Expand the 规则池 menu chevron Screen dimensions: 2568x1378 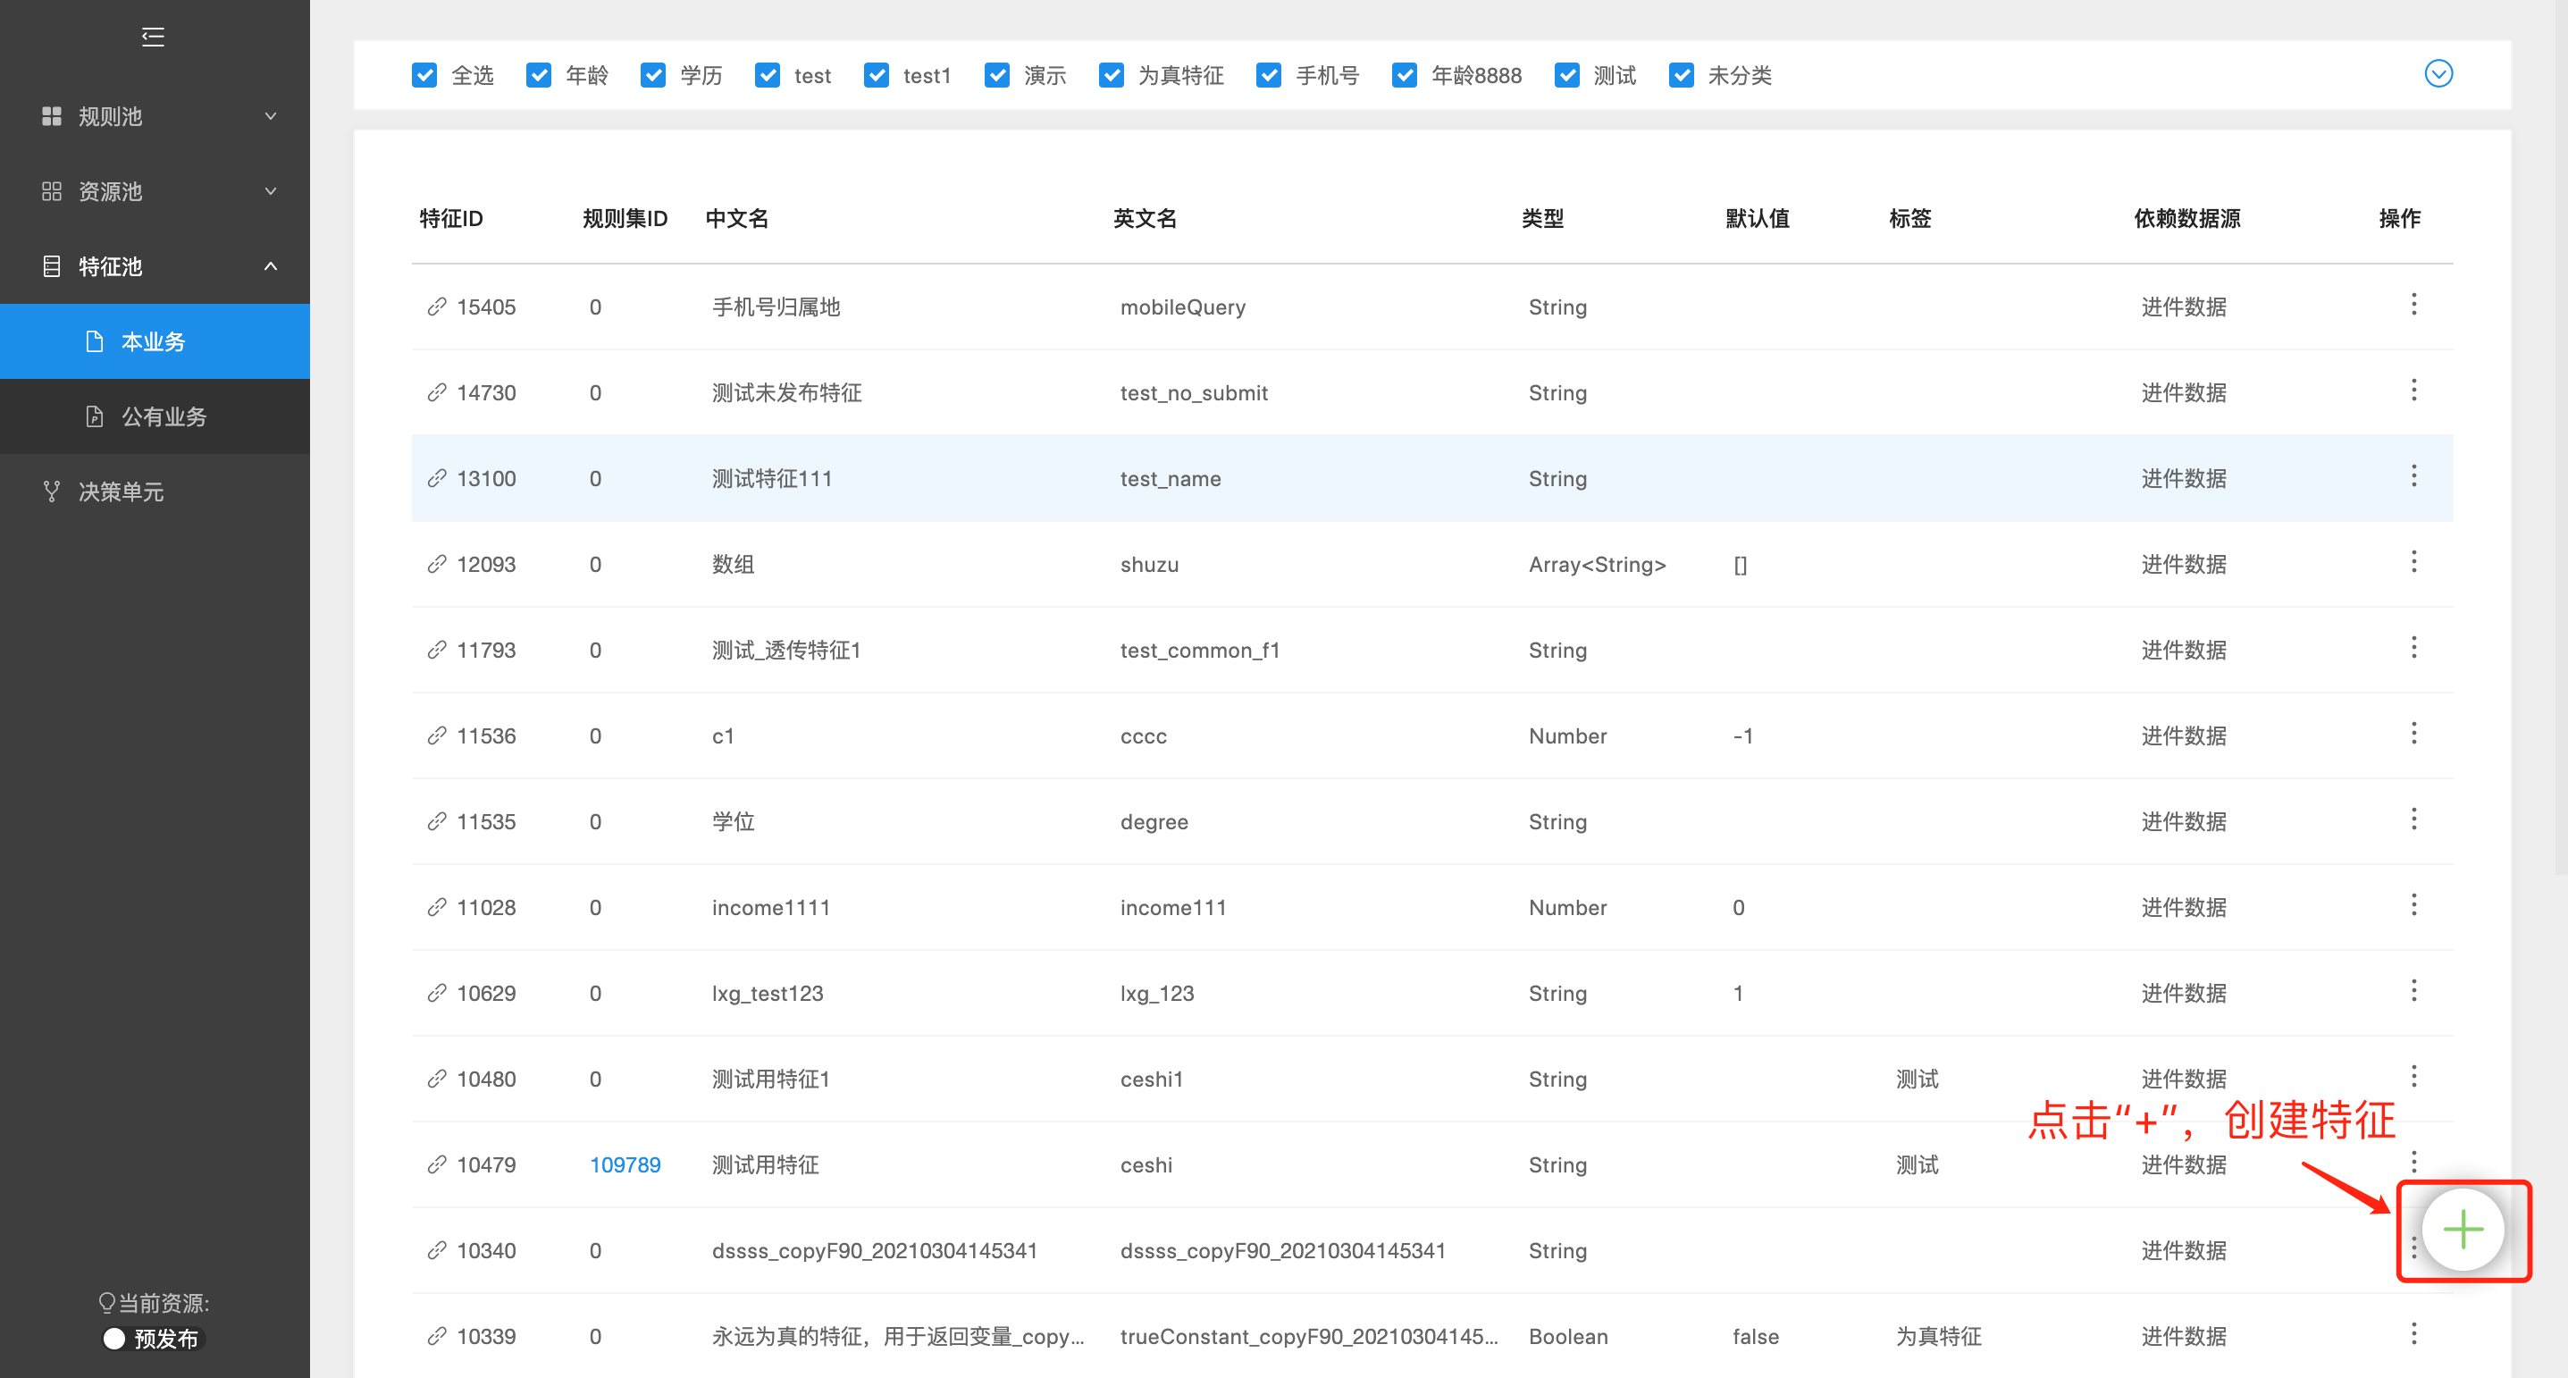(x=270, y=117)
